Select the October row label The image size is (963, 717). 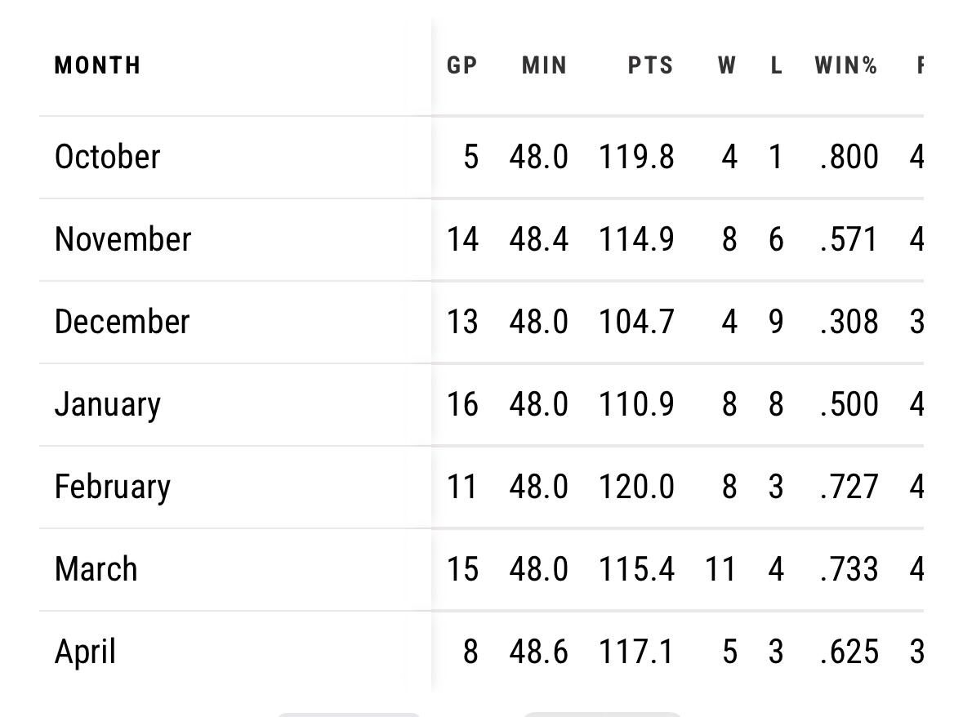tap(108, 157)
